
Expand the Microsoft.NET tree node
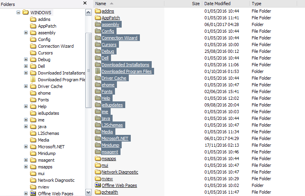(26, 146)
